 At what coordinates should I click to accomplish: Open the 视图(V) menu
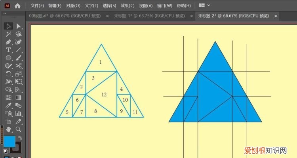[x=146, y=6]
